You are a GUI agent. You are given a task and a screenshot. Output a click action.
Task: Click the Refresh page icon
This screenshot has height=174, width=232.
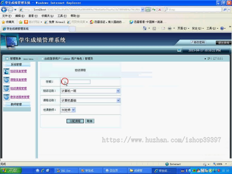click(154, 10)
